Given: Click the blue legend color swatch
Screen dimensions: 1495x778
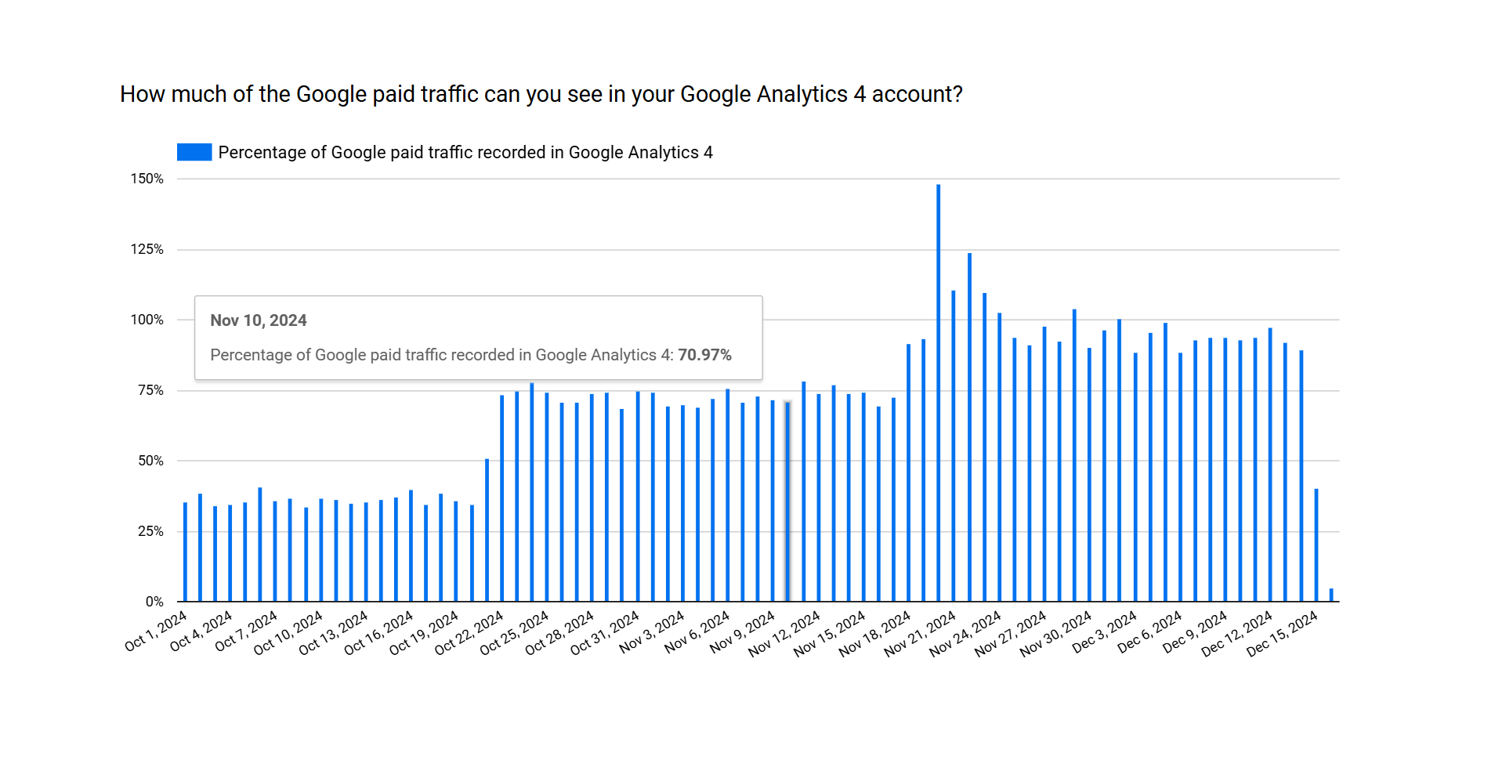Looking at the screenshot, I should (x=194, y=152).
